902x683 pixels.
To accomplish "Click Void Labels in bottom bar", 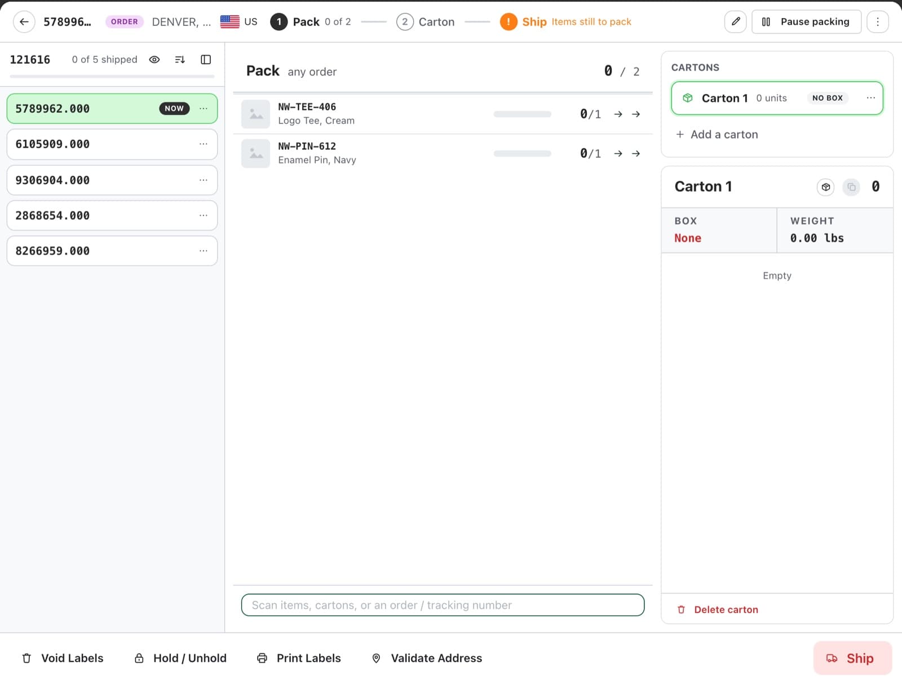I will (x=63, y=658).
